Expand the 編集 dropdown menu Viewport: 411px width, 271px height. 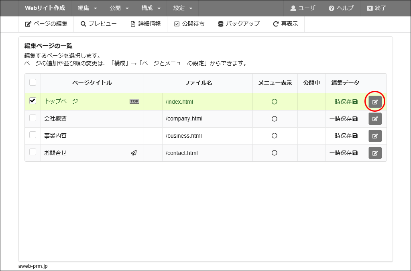click(87, 8)
